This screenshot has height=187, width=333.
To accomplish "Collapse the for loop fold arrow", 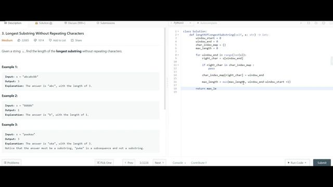I will click(178, 55).
